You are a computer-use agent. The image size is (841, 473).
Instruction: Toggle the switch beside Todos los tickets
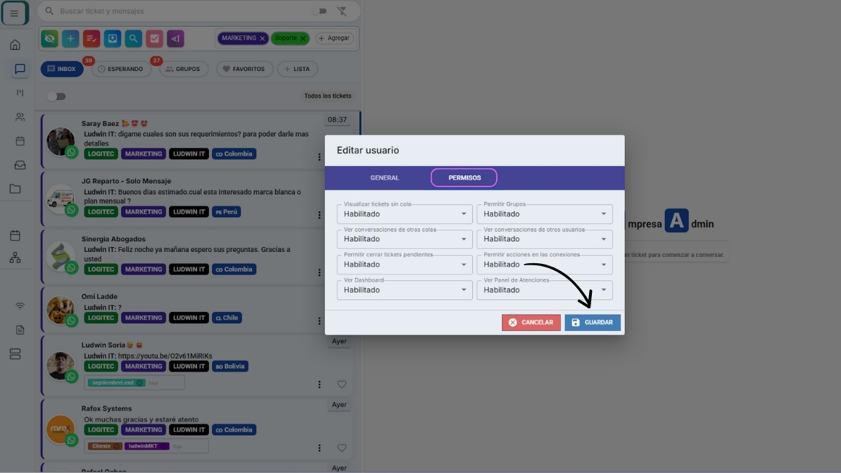point(56,96)
